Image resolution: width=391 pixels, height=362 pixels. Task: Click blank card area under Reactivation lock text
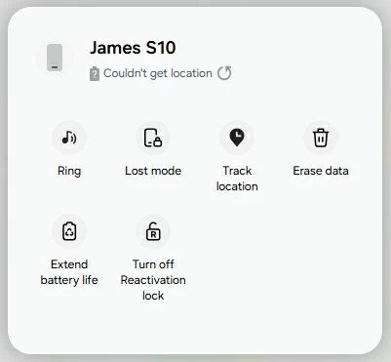click(x=153, y=325)
